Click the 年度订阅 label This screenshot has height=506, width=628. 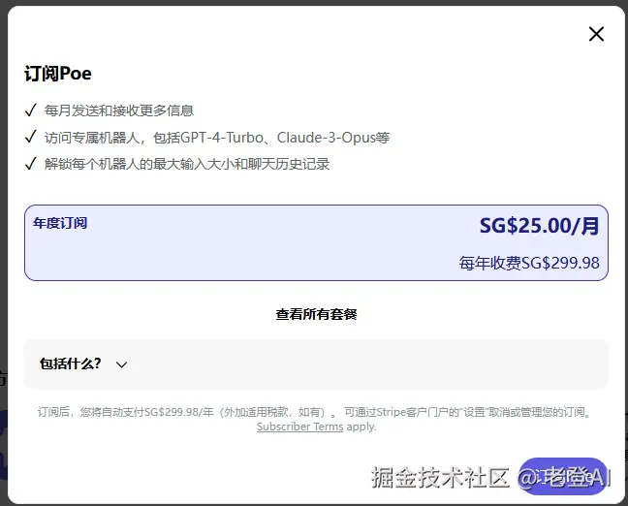coord(60,223)
